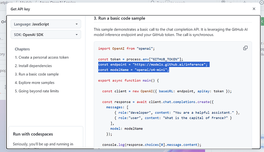Click the Chapters section label
The image size is (264, 152).
22,49
